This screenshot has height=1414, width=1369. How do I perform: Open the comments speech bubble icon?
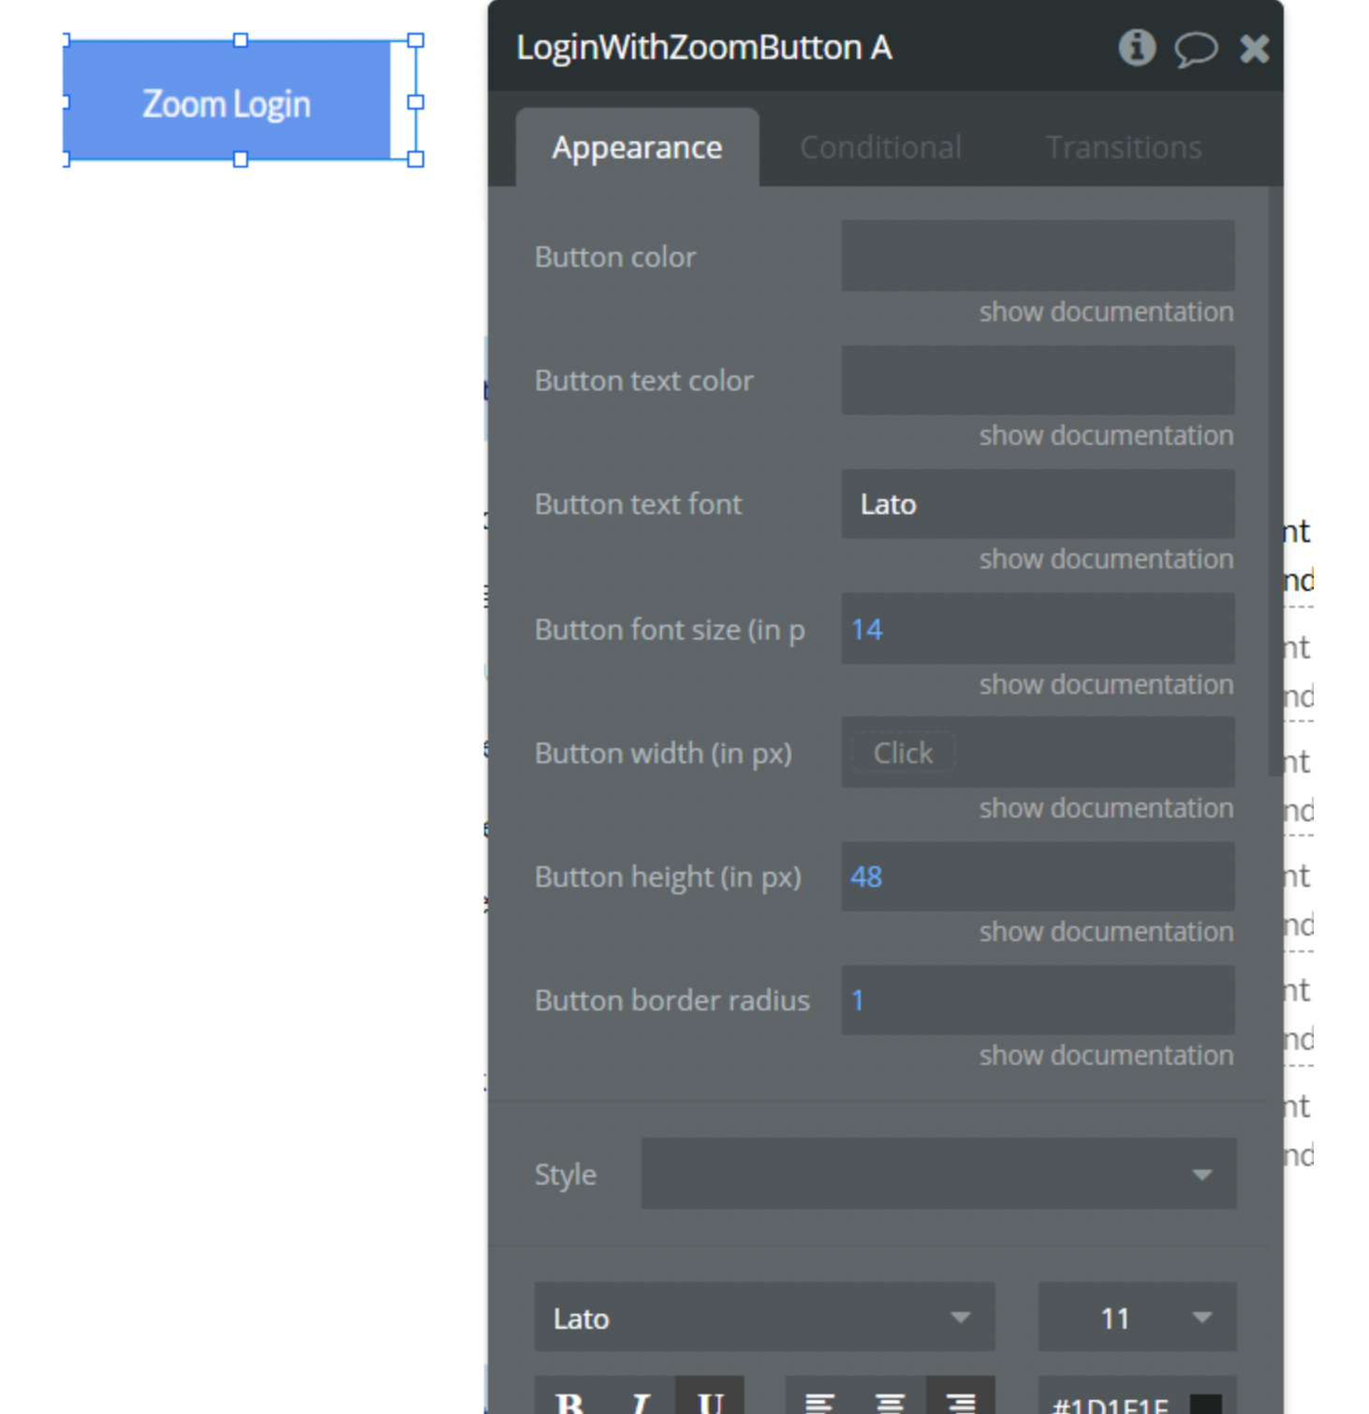coord(1196,49)
